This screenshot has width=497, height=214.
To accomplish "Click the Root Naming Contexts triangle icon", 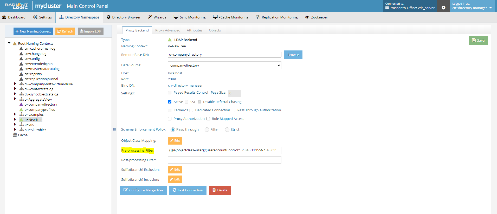I will [15, 43].
